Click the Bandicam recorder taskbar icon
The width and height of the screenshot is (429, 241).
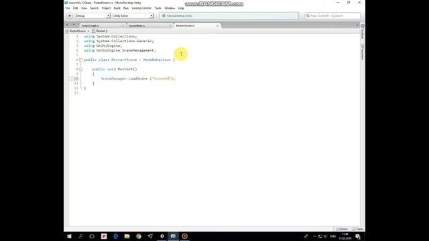click(185, 236)
